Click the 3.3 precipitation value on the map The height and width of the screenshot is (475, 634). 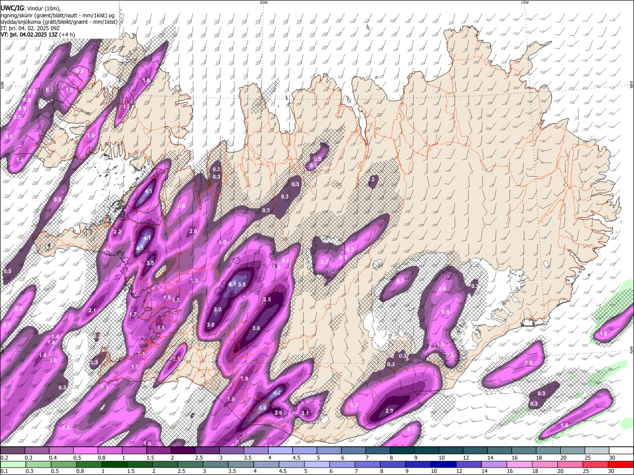[217, 309]
